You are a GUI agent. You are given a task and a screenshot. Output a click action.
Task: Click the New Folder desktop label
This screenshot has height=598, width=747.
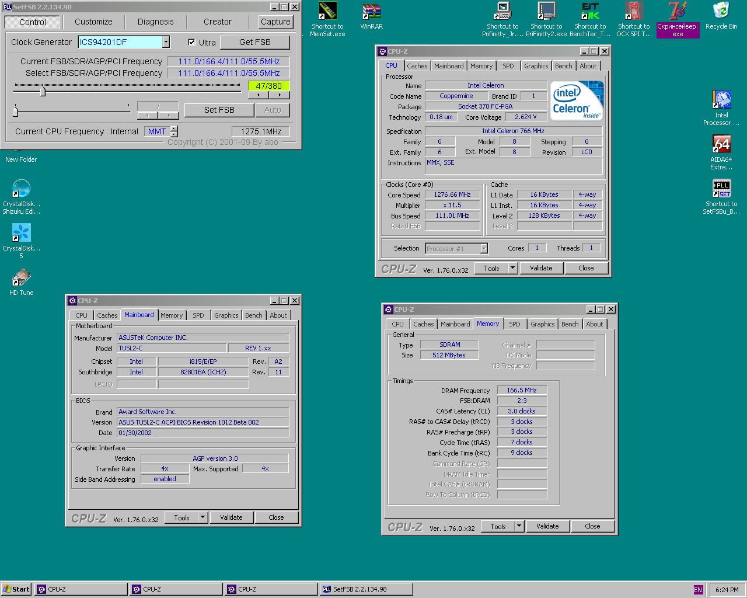click(x=21, y=159)
